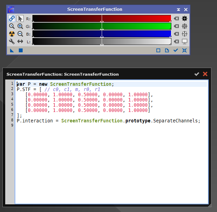Click midtones marker on the red slider

tap(102, 21)
